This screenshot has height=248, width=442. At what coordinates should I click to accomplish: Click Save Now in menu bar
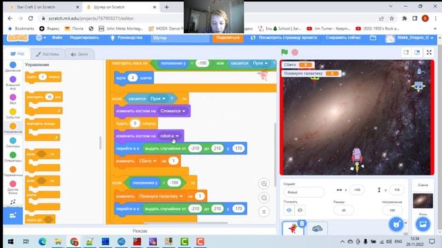pos(343,38)
